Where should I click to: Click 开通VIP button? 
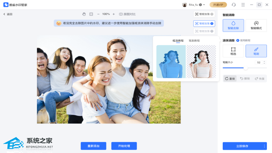(218, 5)
